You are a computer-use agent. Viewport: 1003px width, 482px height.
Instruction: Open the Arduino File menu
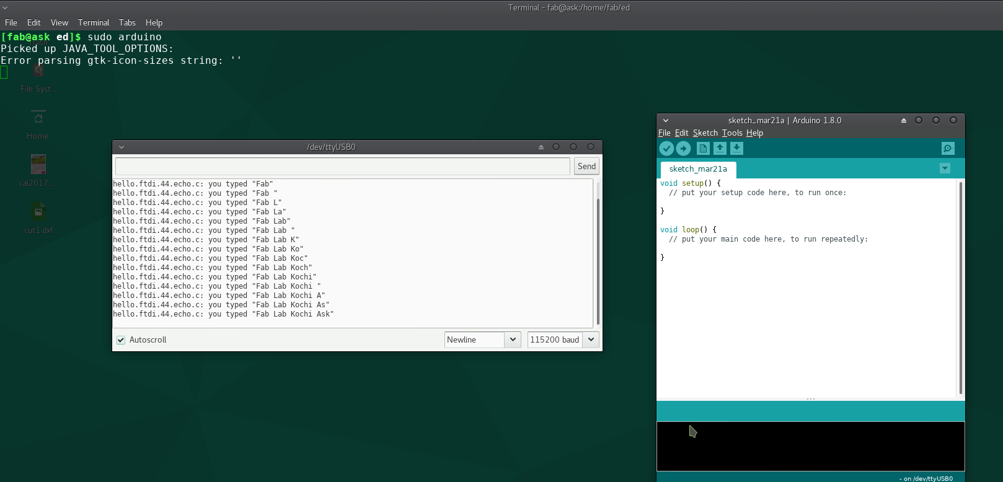(664, 133)
